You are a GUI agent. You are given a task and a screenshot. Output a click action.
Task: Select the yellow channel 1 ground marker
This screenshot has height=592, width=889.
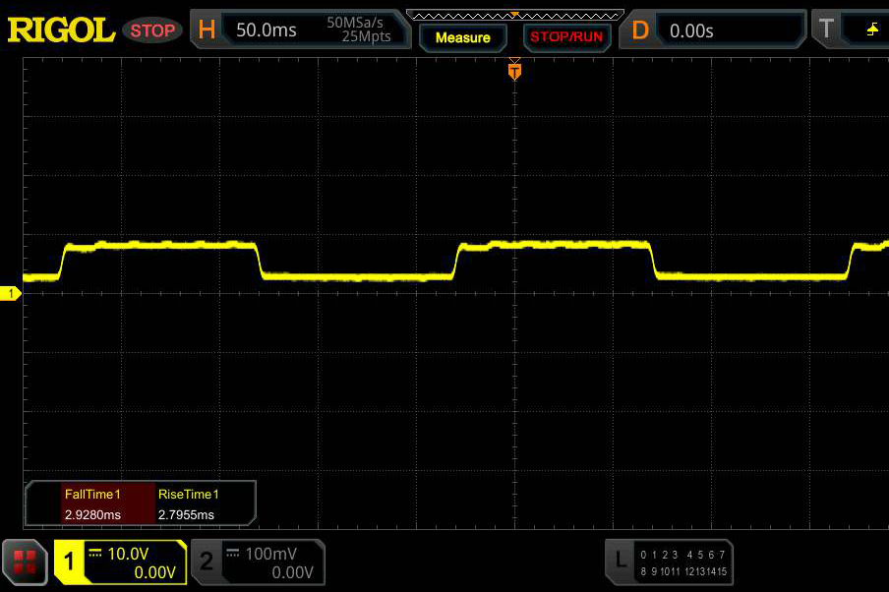coord(12,294)
